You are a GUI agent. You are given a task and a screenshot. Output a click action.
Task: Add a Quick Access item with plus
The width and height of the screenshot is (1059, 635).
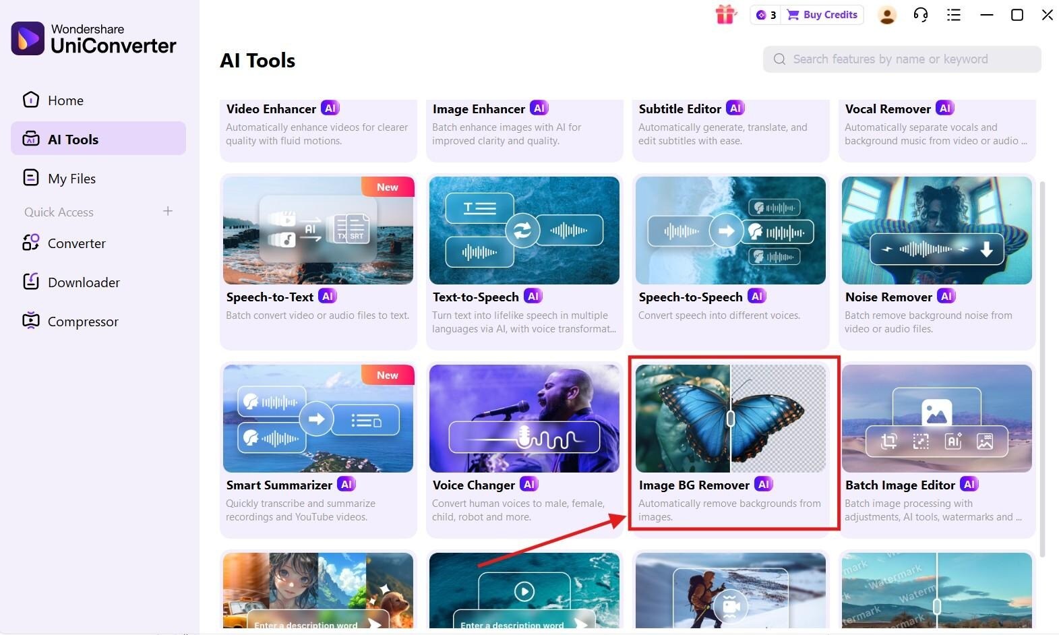coord(168,211)
